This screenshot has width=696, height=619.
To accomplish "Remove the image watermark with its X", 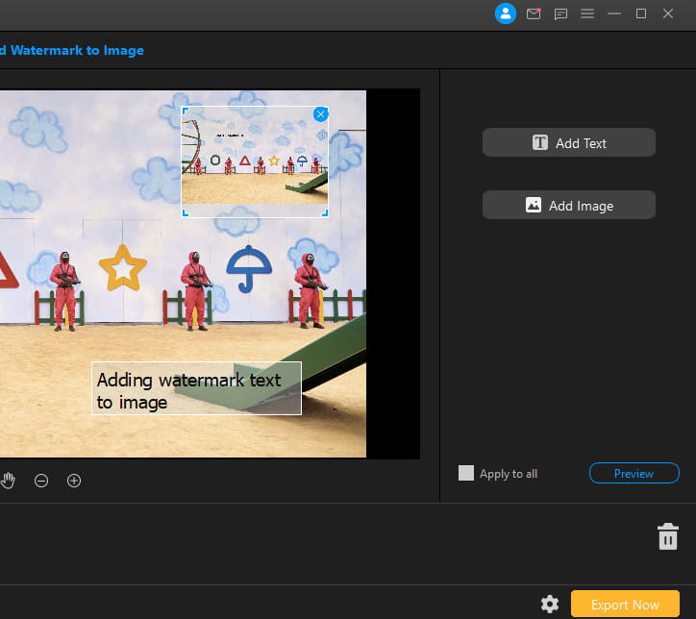I will (x=320, y=114).
